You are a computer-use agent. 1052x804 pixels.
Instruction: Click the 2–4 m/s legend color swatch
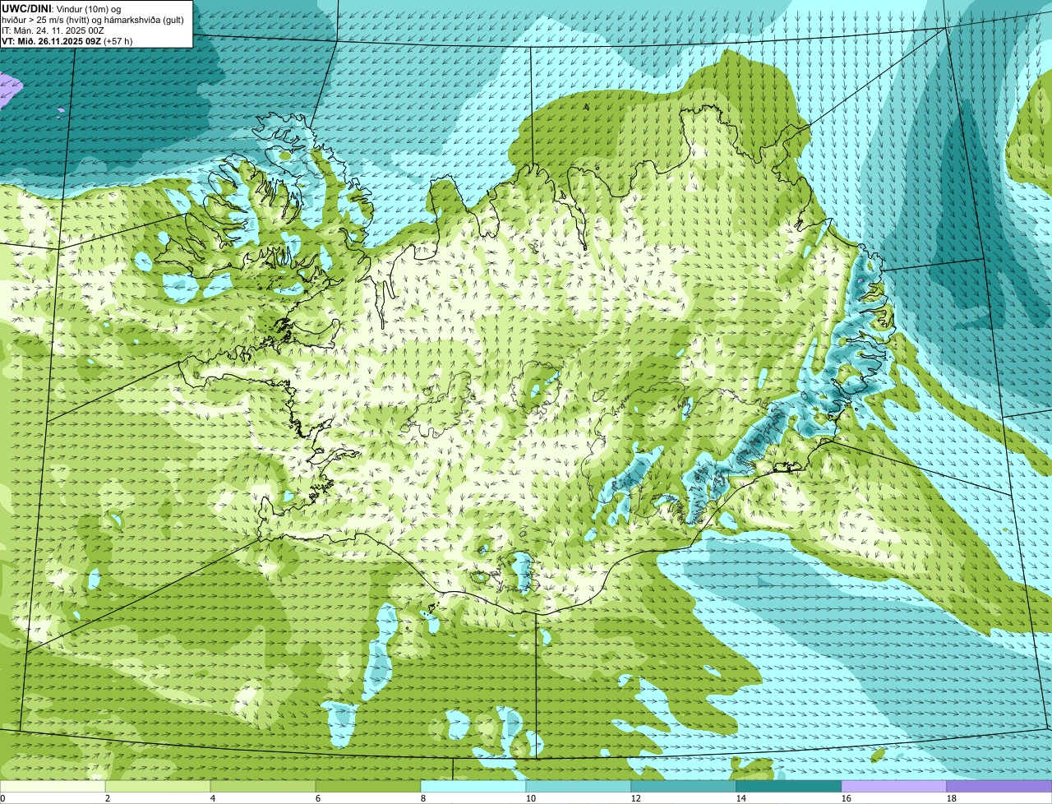point(158,786)
